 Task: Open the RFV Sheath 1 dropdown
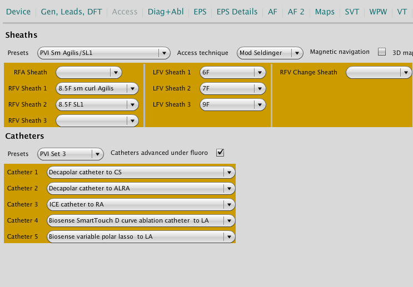coord(97,88)
